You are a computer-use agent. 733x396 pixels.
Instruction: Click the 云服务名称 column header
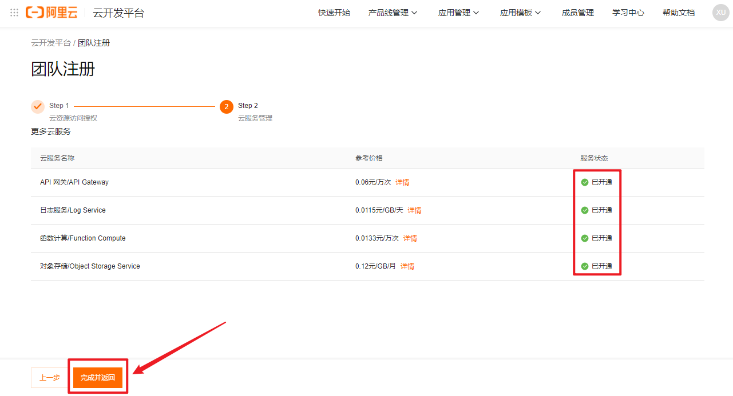pos(57,158)
